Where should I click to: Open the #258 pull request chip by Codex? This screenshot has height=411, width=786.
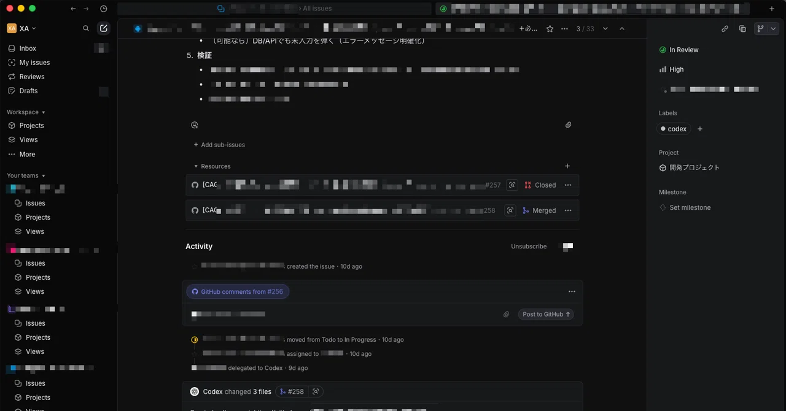tap(291, 391)
